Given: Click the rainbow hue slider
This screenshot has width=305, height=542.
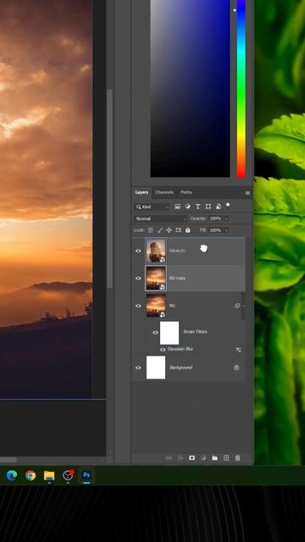Looking at the screenshot, I should (x=241, y=88).
